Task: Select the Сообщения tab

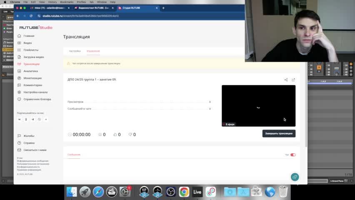Action: click(x=74, y=155)
